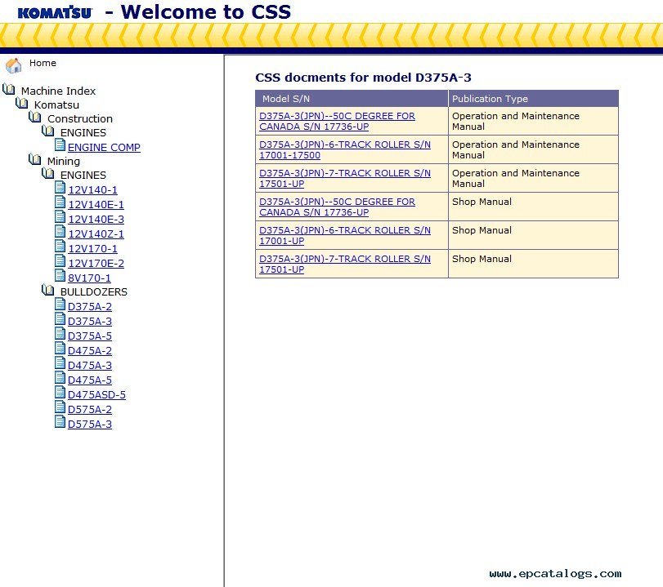Select the 12V170E-2 engine link

click(x=96, y=264)
